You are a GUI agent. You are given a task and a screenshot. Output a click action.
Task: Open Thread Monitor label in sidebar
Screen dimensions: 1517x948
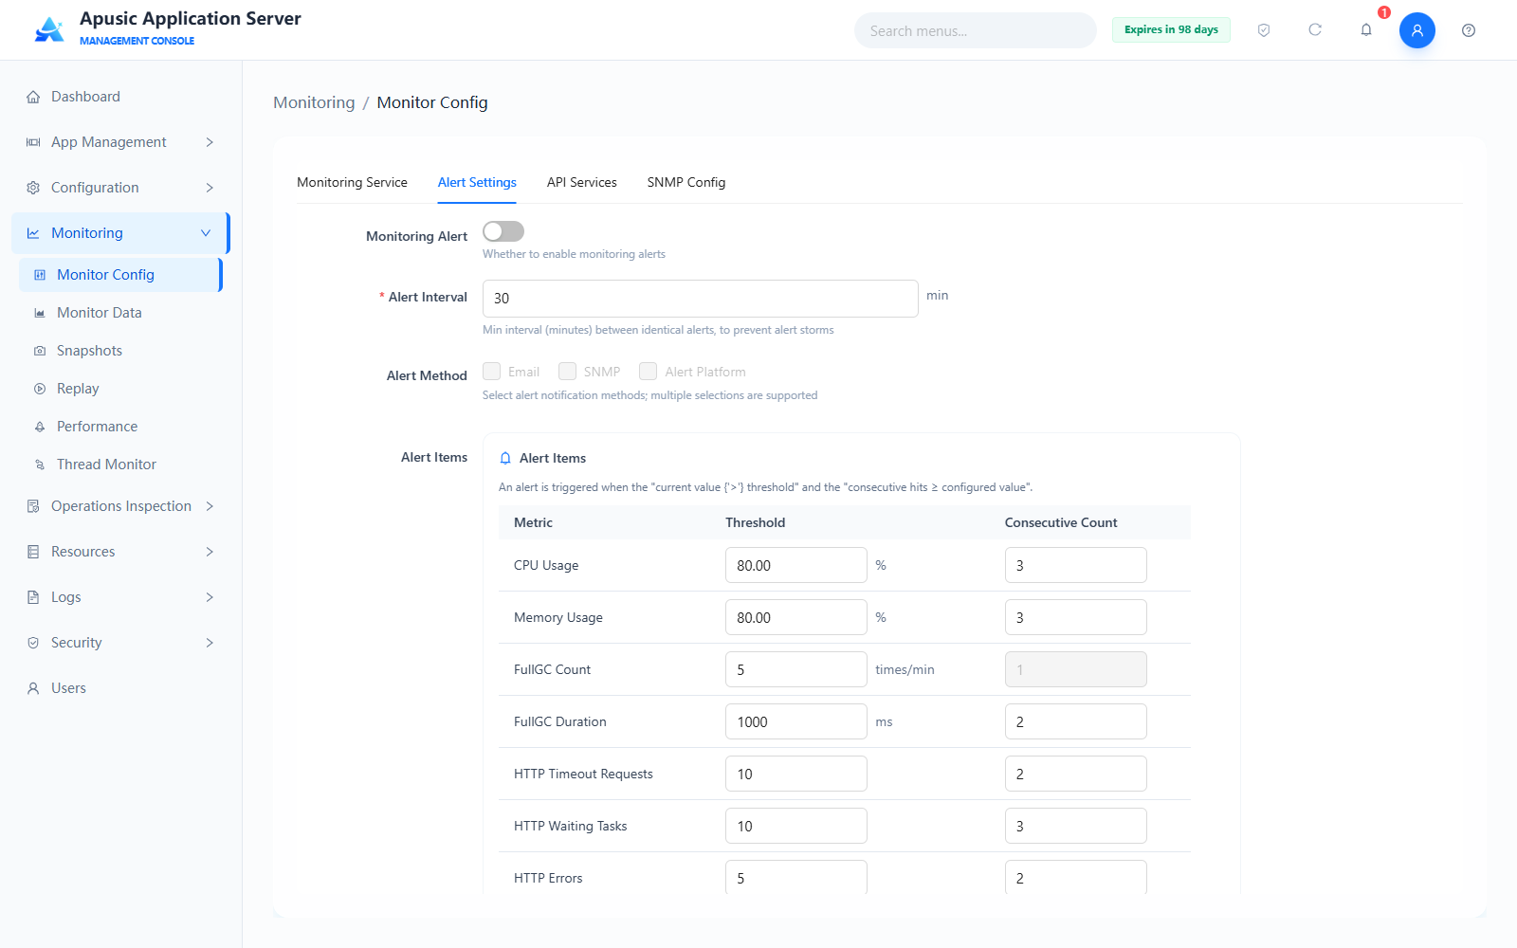[106, 465]
